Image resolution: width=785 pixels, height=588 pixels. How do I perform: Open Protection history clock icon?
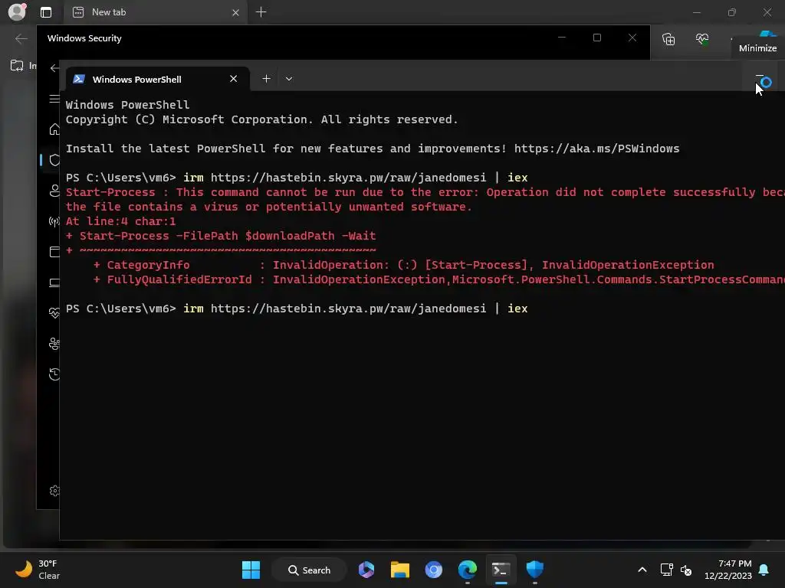pos(54,374)
